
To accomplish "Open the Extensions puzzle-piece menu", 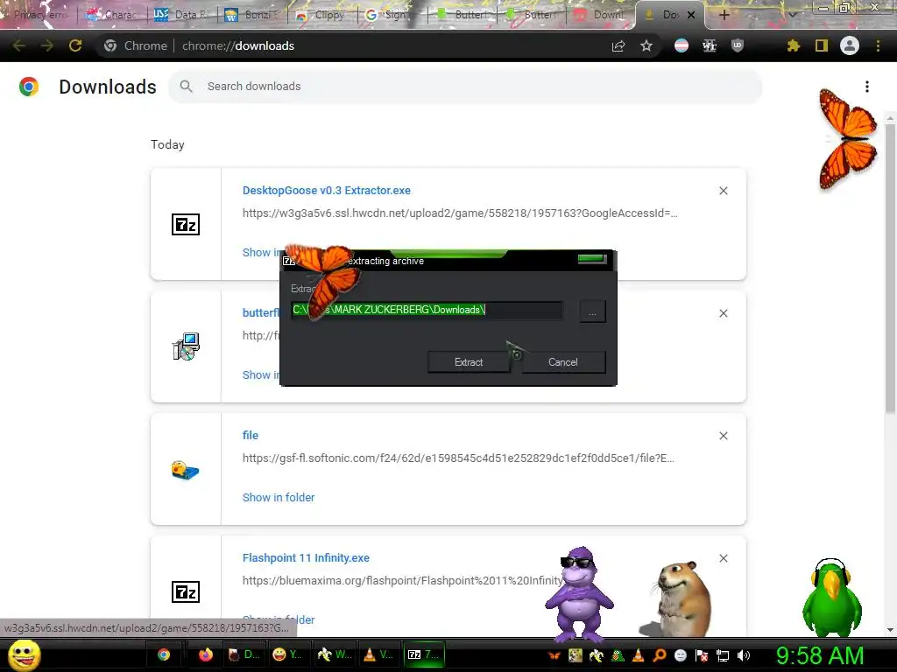I will (x=793, y=45).
